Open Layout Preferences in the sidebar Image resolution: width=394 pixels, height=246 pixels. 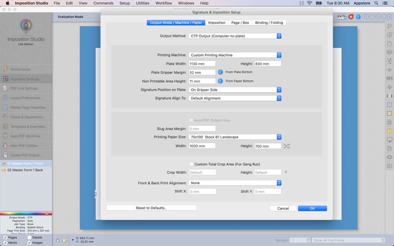[26, 98]
